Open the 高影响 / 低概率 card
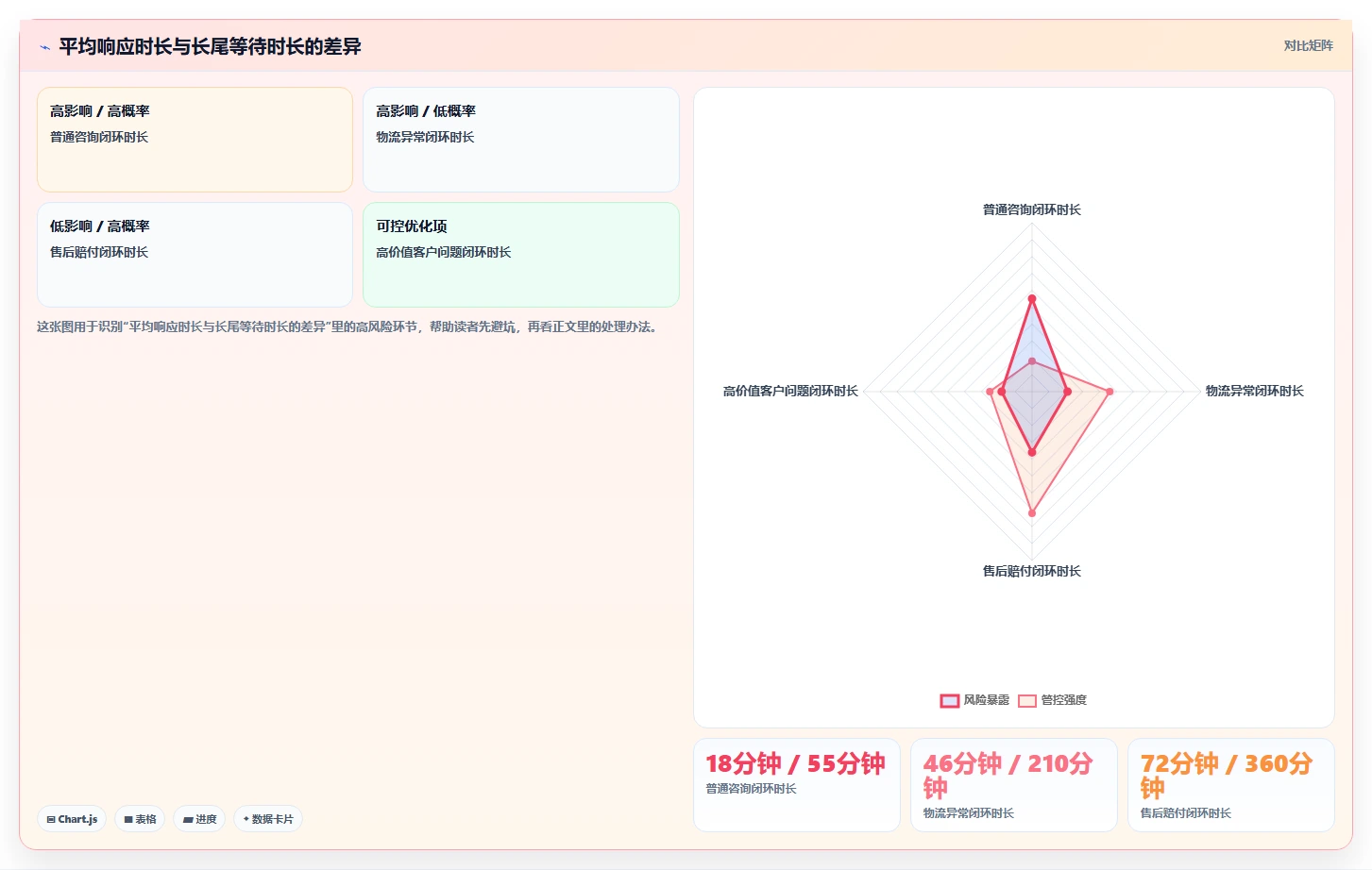1372x870 pixels. pyautogui.click(x=521, y=140)
